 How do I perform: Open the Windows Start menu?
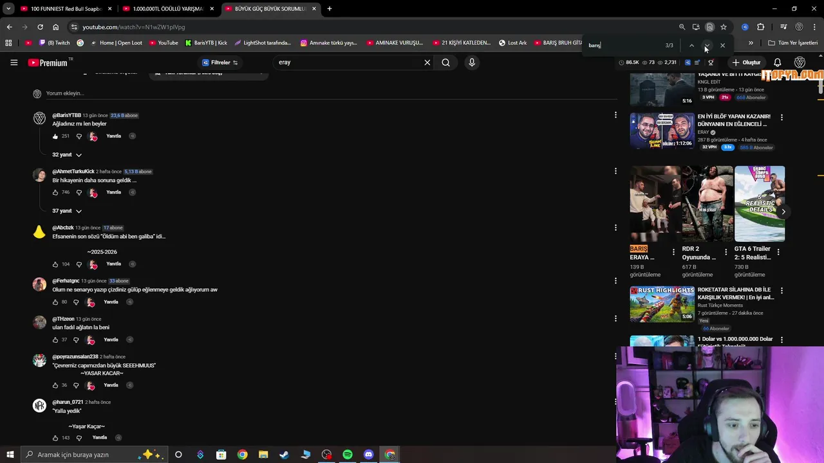[x=10, y=455]
